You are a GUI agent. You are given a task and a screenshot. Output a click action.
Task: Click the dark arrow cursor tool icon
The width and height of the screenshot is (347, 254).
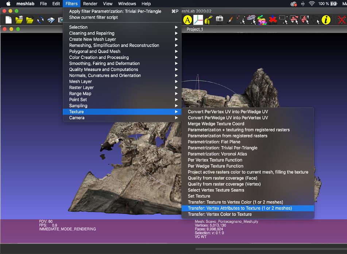click(315, 20)
